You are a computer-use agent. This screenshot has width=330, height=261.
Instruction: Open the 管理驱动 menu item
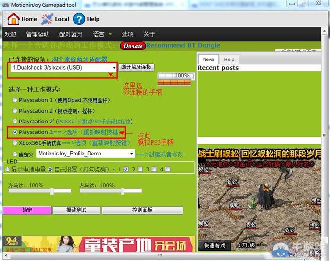(38, 34)
